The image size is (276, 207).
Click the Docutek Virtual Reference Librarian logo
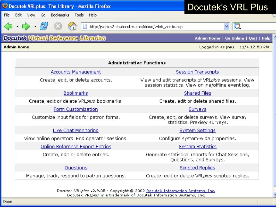(54, 38)
